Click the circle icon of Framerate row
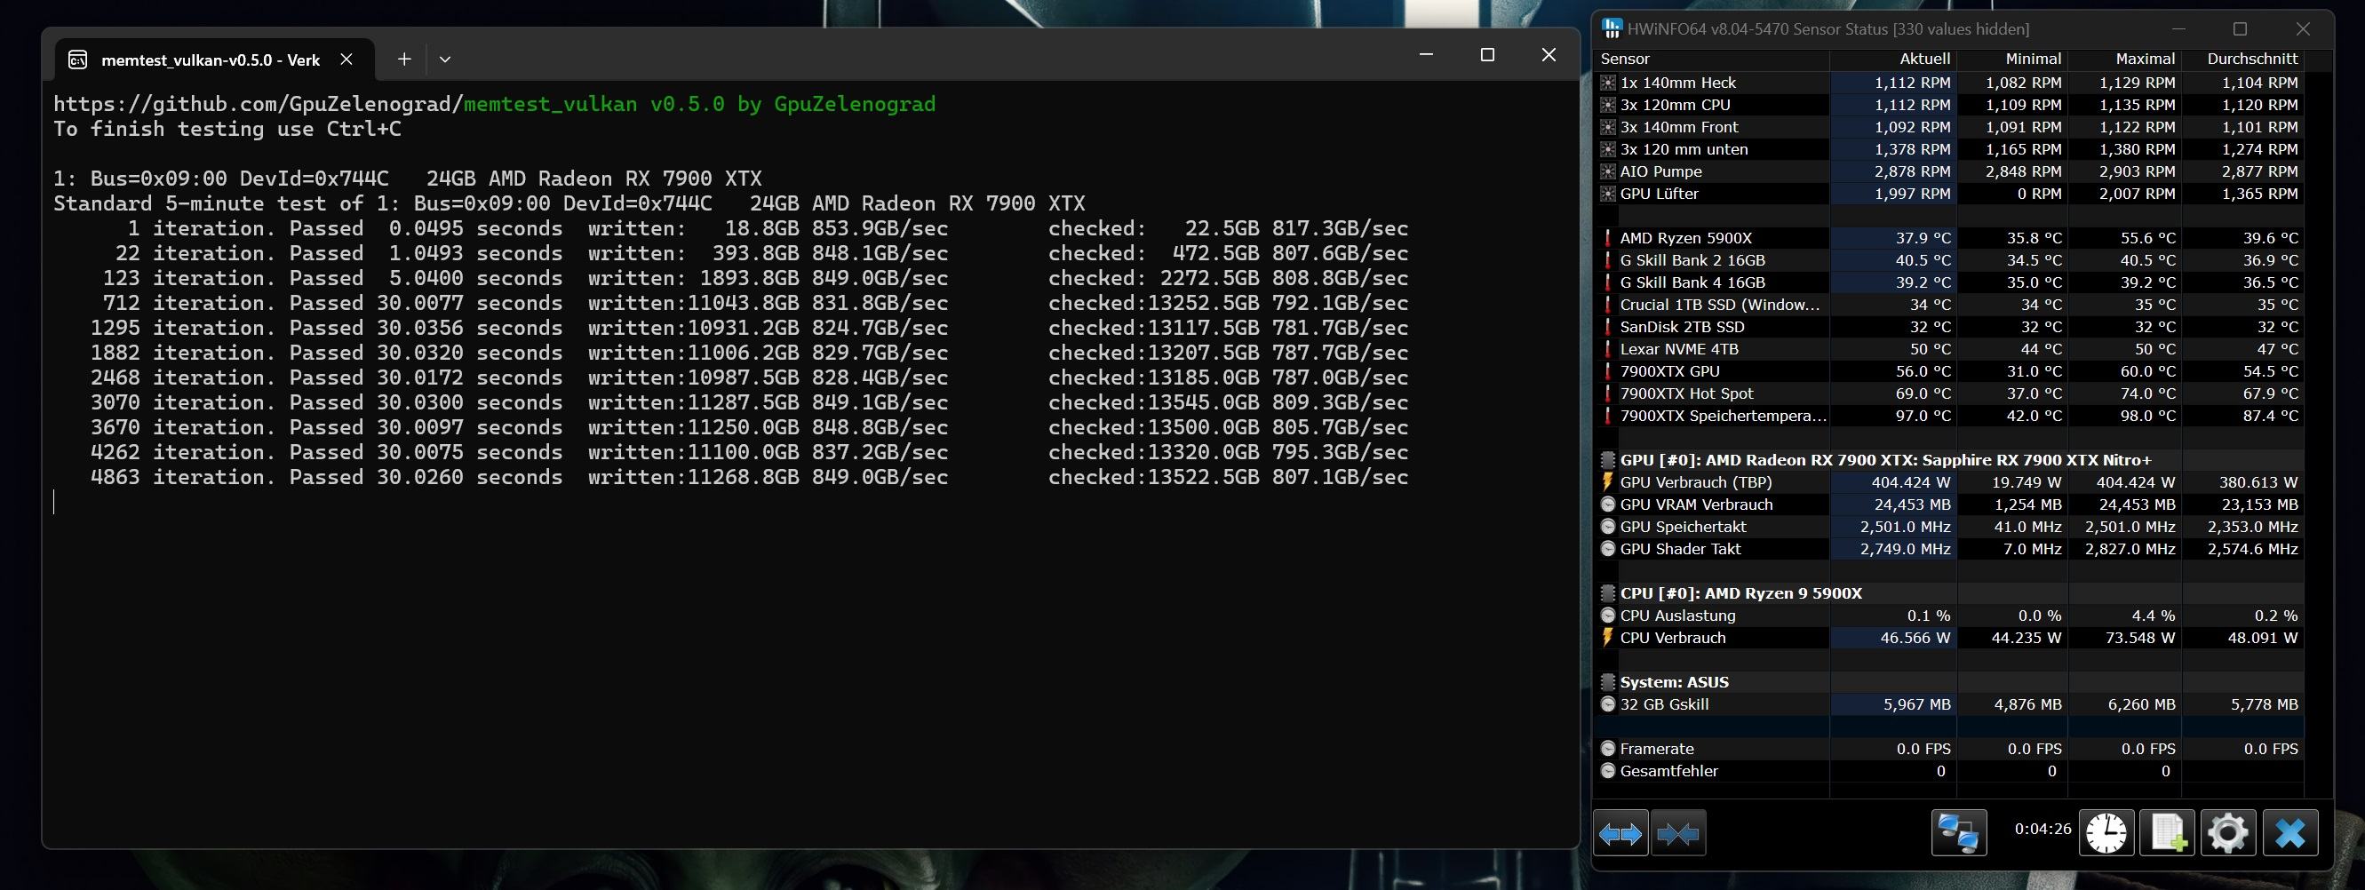The width and height of the screenshot is (2365, 890). 1607,749
